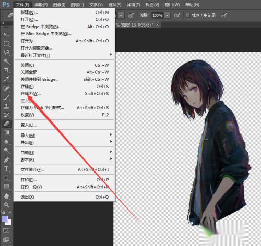Select the Move tool
This screenshot has width=261, height=246.
[x=6, y=34]
